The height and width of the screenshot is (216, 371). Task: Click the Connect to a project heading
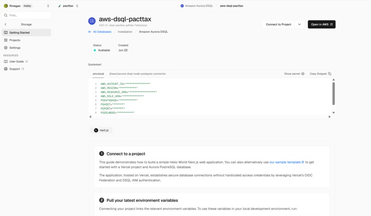point(126,154)
